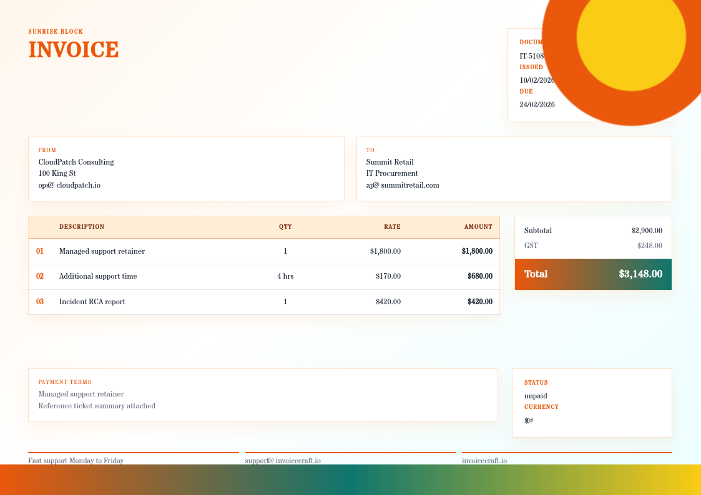Click the CURRENCY label
Image resolution: width=701 pixels, height=495 pixels.
pyautogui.click(x=541, y=407)
